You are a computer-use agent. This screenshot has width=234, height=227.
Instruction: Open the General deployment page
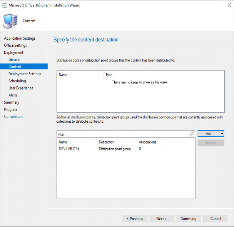click(14, 59)
